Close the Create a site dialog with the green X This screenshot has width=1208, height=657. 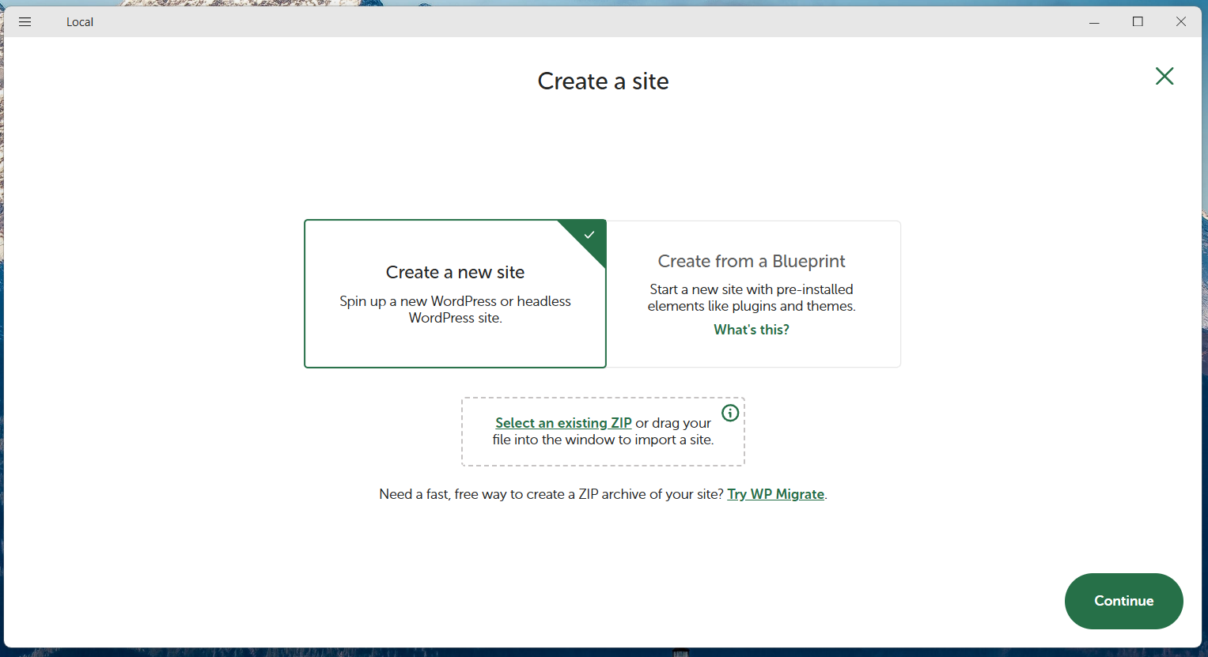(1164, 76)
